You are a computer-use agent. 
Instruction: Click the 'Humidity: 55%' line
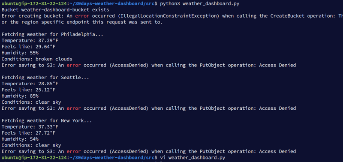(x=20, y=53)
